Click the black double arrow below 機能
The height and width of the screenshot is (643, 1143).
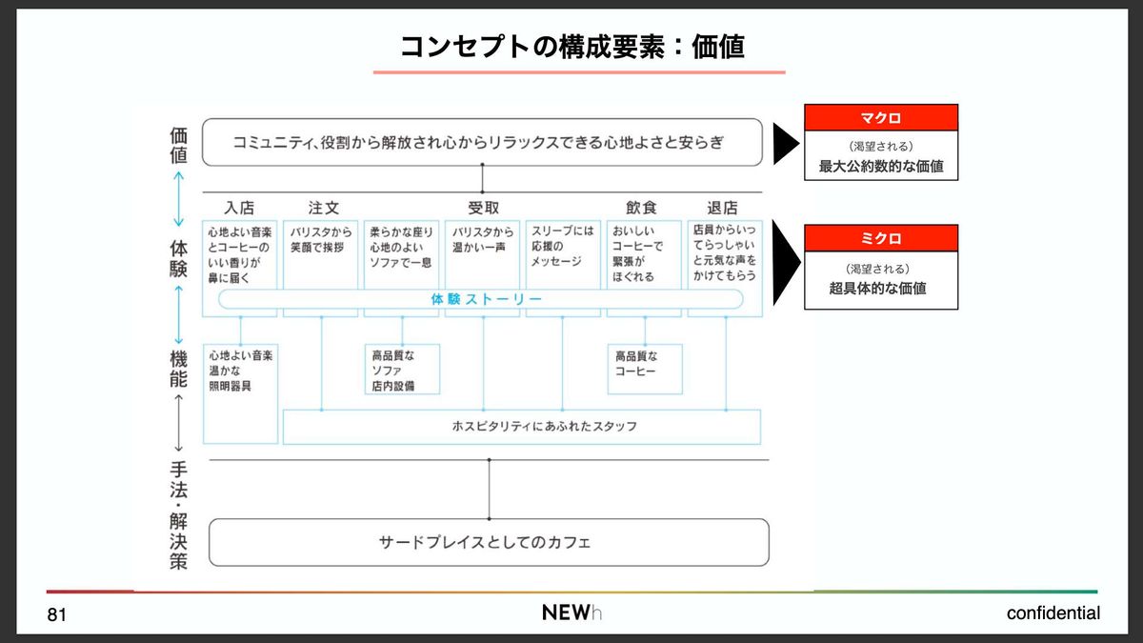pos(178,423)
